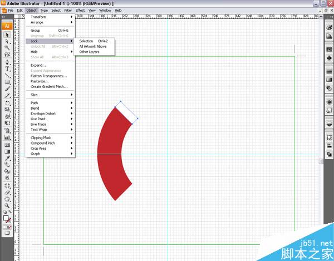Open the Align panel icon
The height and width of the screenshot is (261, 334).
click(329, 146)
